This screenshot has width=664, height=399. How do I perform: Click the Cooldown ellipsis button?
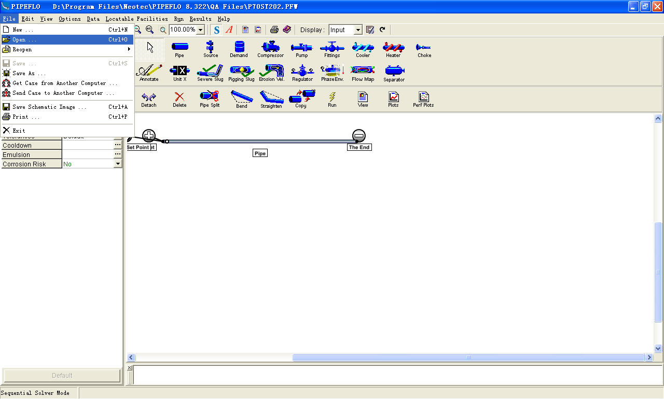click(118, 145)
